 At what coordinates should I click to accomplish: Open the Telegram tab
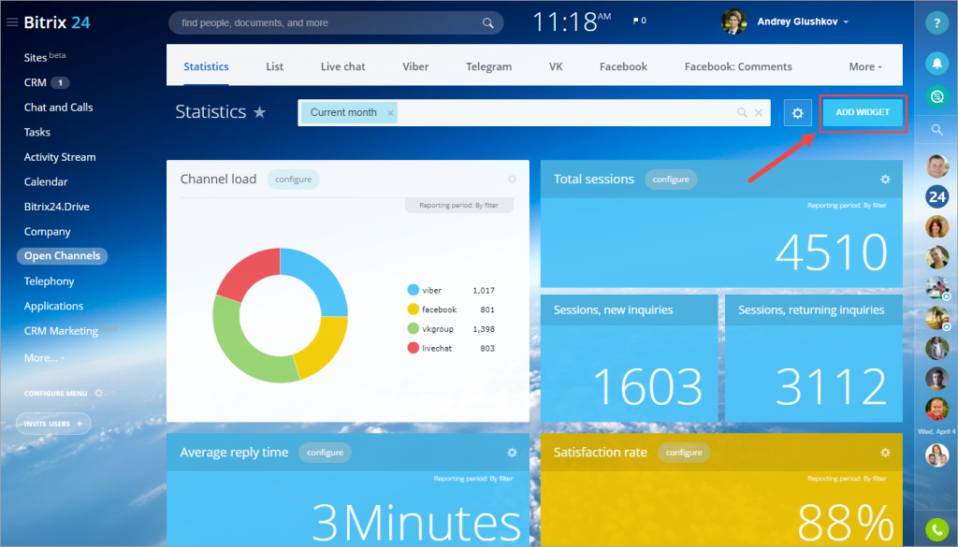coord(488,66)
